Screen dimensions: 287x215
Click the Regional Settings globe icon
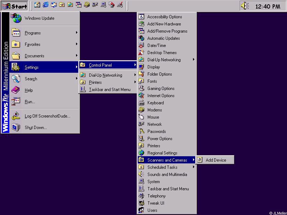[141, 153]
